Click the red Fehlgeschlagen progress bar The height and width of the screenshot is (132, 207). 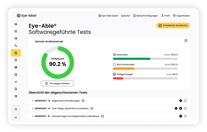pos(118,78)
